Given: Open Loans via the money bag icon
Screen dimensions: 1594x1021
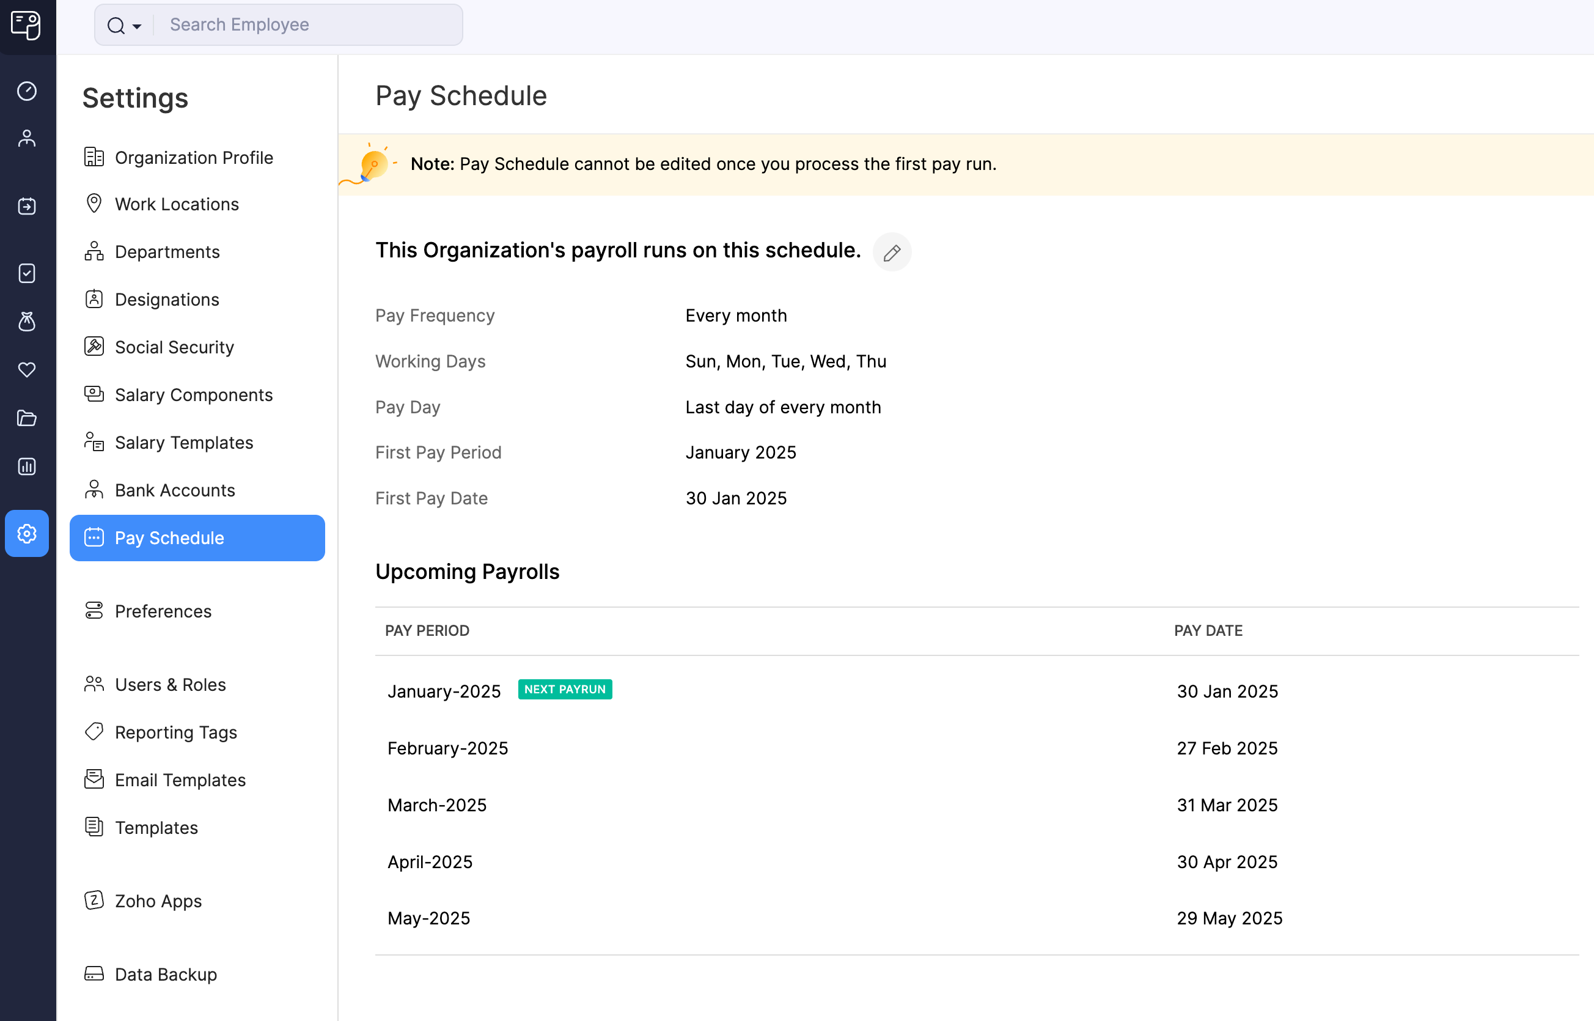Looking at the screenshot, I should click(x=27, y=321).
